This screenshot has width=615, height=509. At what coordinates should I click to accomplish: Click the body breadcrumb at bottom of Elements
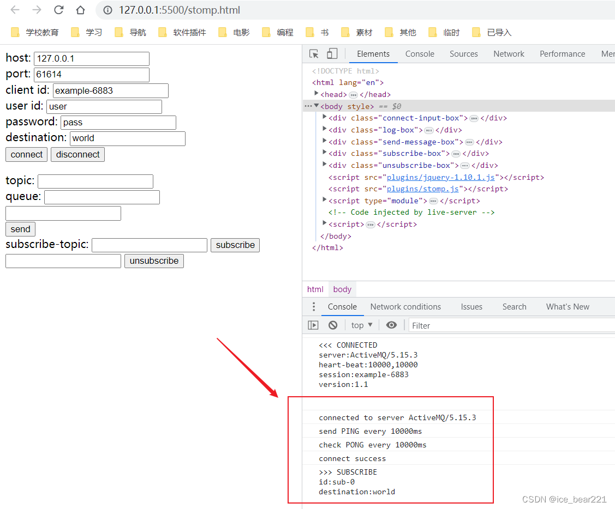point(342,289)
